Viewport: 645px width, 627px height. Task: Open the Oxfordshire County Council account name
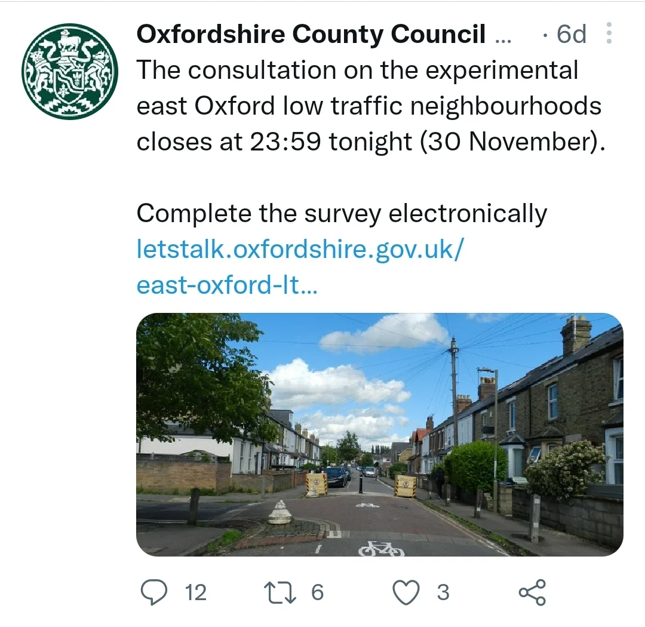(311, 35)
